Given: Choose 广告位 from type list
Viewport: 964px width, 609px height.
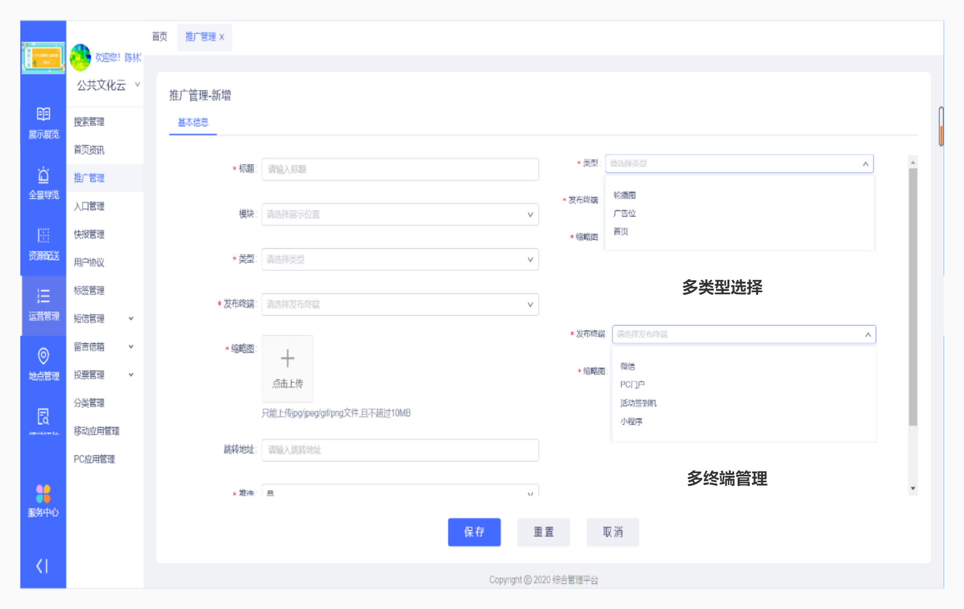Looking at the screenshot, I should click(624, 214).
